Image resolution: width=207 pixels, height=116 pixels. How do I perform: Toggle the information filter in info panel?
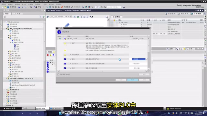coord(53,55)
